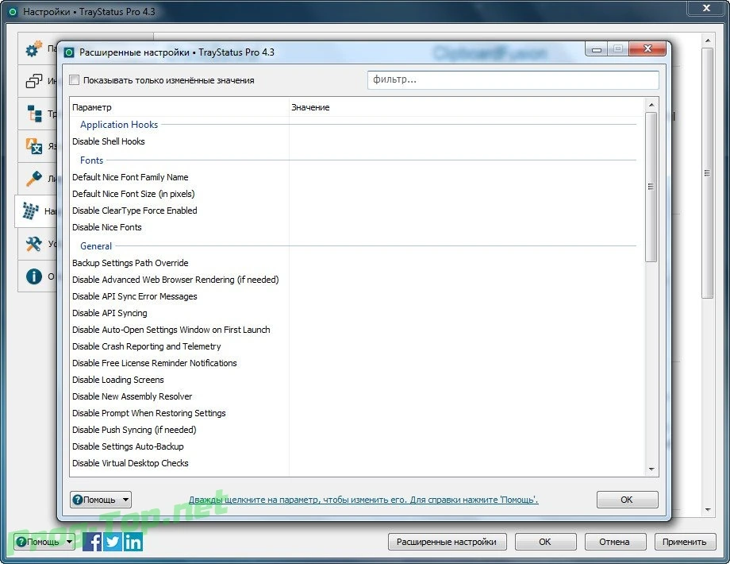Open the 'Помощь' dropdown in the advanced settings dialog
730x564 pixels.
pos(101,500)
